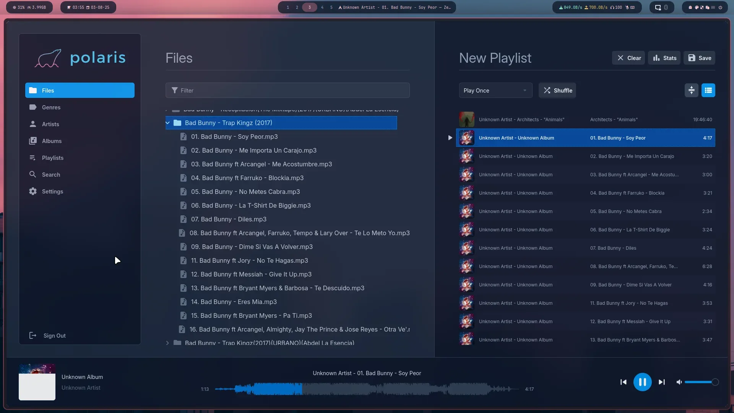
Task: Mute the volume speaker icon
Action: tap(679, 382)
